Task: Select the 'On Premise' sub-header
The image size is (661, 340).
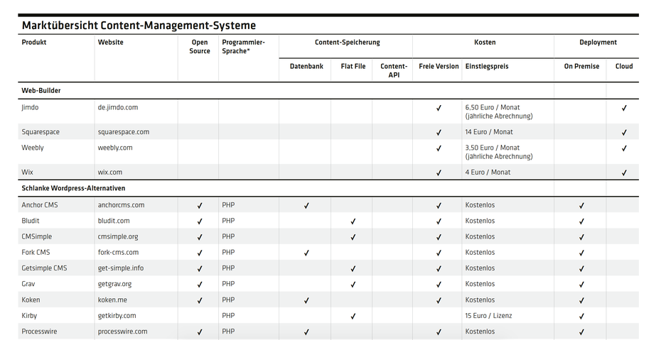Action: pyautogui.click(x=581, y=66)
